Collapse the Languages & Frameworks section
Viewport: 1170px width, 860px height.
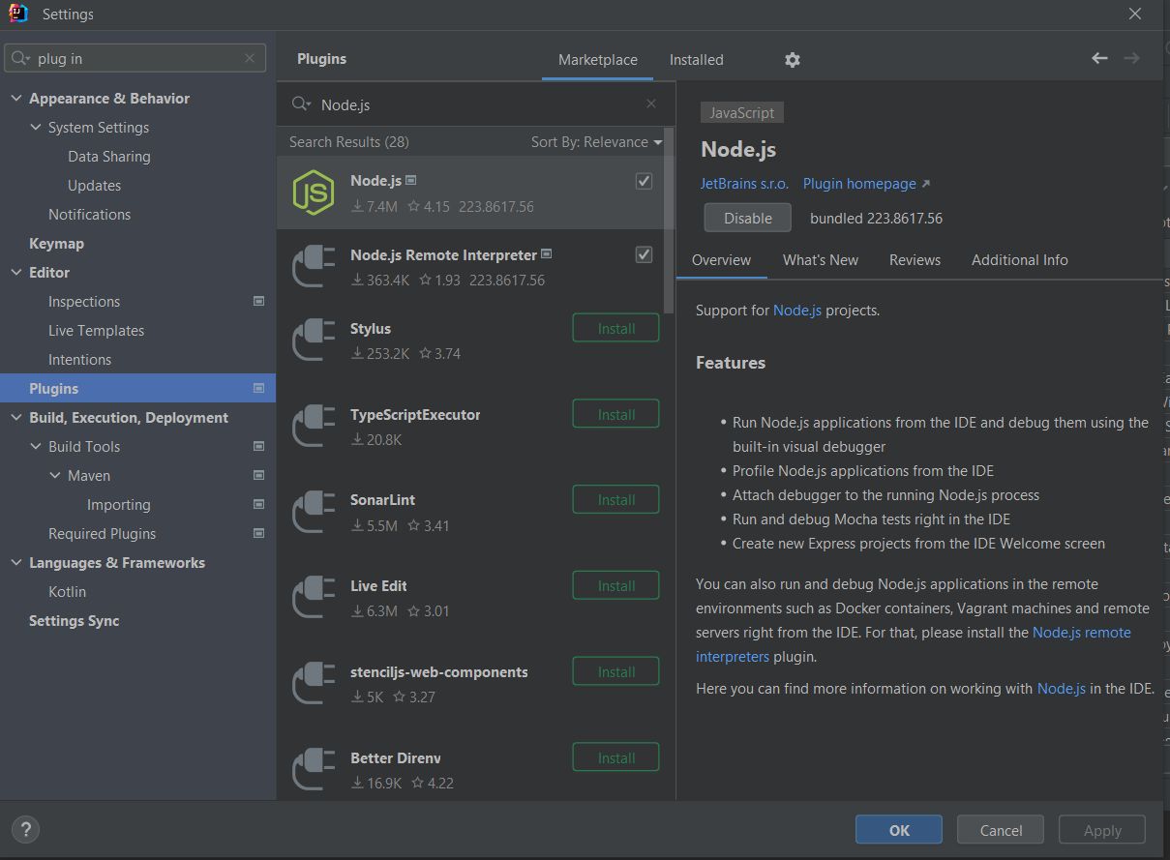[15, 563]
